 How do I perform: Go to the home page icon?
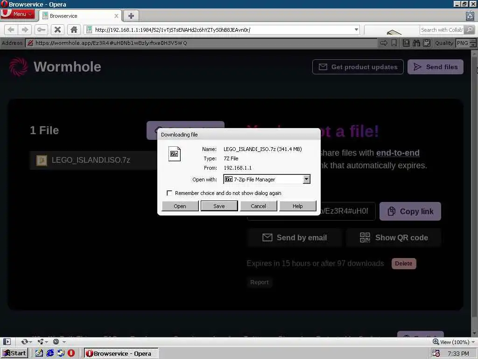click(74, 29)
